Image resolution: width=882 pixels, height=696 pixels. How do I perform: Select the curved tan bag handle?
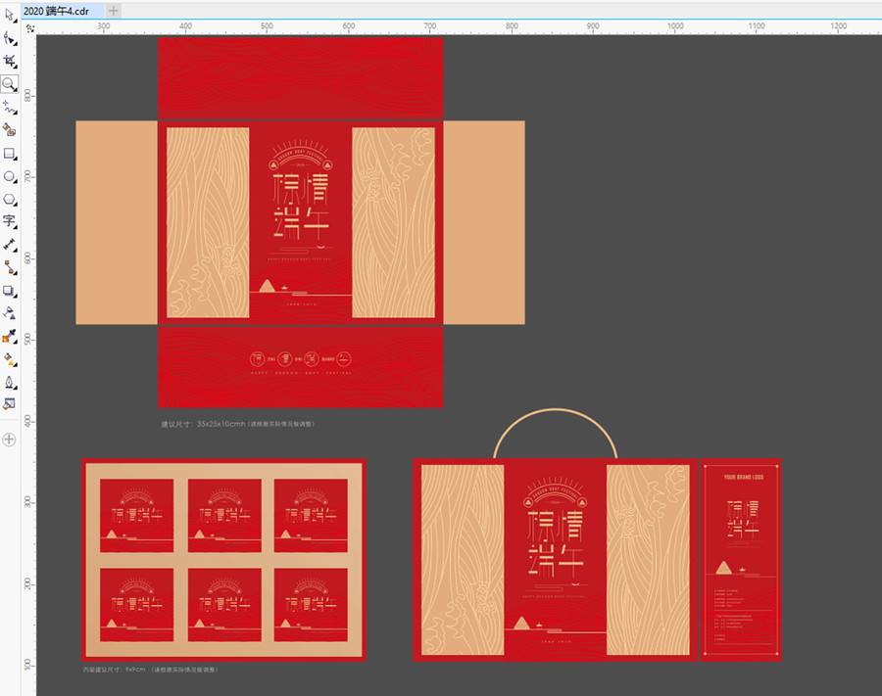556,411
